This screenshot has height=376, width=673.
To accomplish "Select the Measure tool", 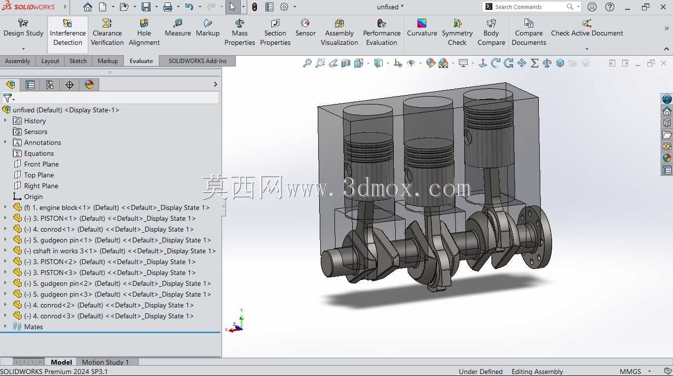I will pyautogui.click(x=178, y=28).
